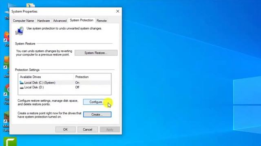The image size is (261, 146).
Task: Go to the Remote tab
Action: [x=102, y=21]
